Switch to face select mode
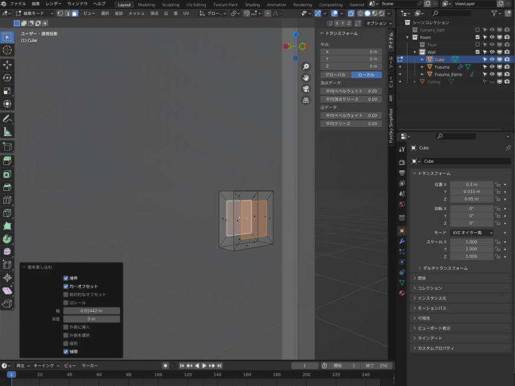This screenshot has height=386, width=515. pos(74,13)
